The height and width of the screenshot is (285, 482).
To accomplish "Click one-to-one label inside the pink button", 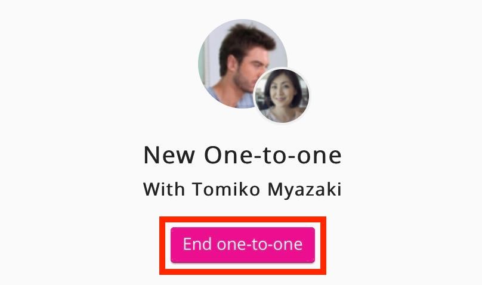I will click(x=259, y=245).
